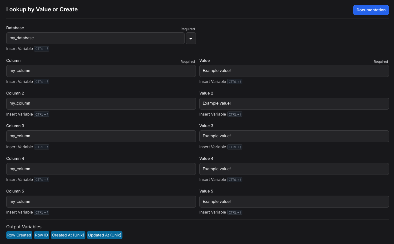This screenshot has height=244, width=394.
Task: Expand the Database dropdown arrow
Action: click(191, 38)
